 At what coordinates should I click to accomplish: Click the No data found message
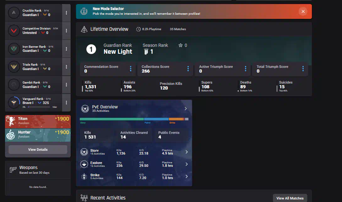coord(38,187)
